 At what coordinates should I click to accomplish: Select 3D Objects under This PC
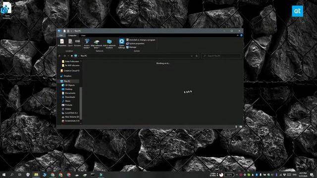(x=68, y=85)
